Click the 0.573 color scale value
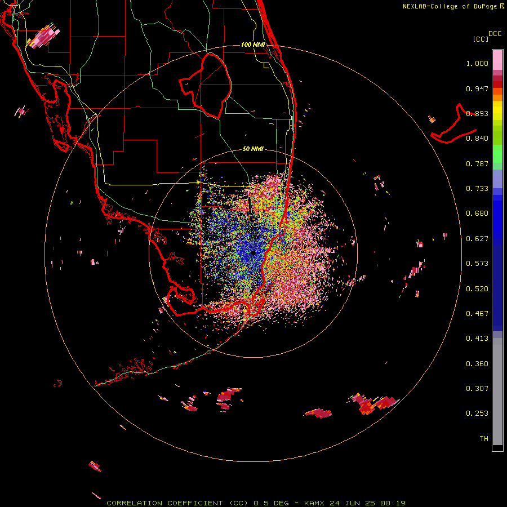 (x=477, y=264)
